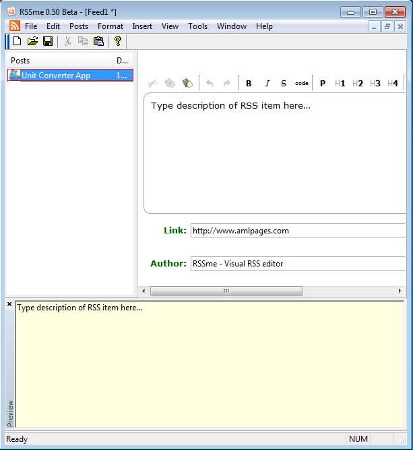Open the Format menu
Screen dimensions: 413x450
[110, 26]
